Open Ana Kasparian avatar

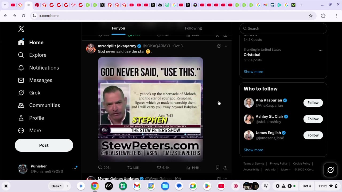[x=249, y=103]
